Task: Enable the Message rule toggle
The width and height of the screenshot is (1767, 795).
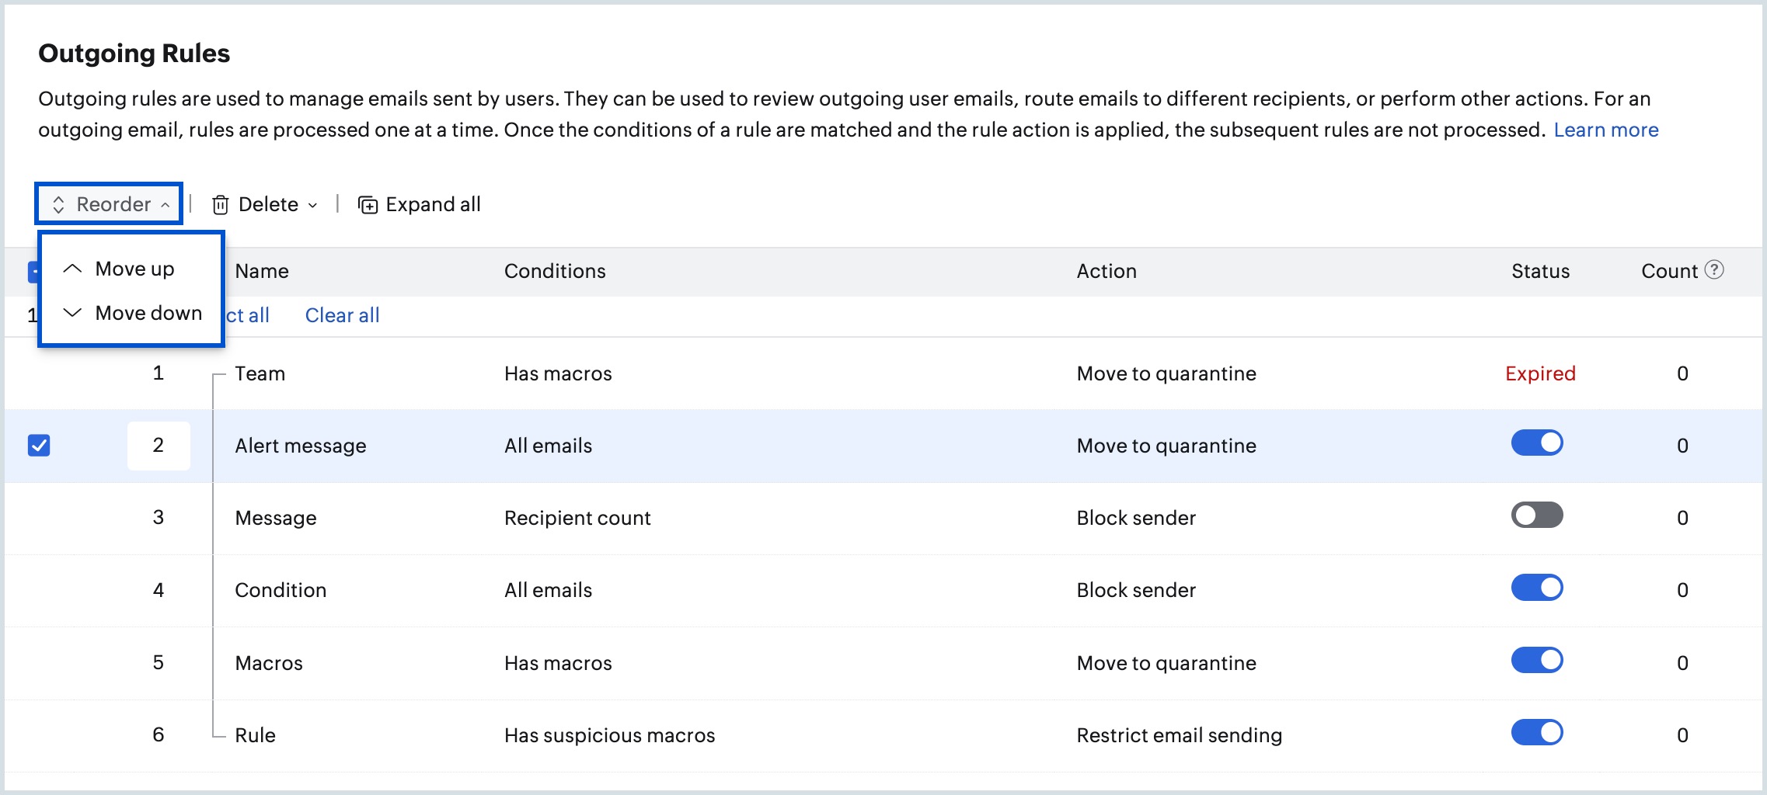Action: pos(1537,515)
